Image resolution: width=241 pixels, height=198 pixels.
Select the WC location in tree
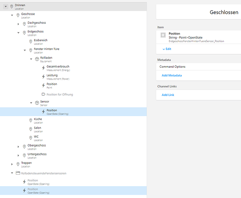pyautogui.click(x=36, y=138)
